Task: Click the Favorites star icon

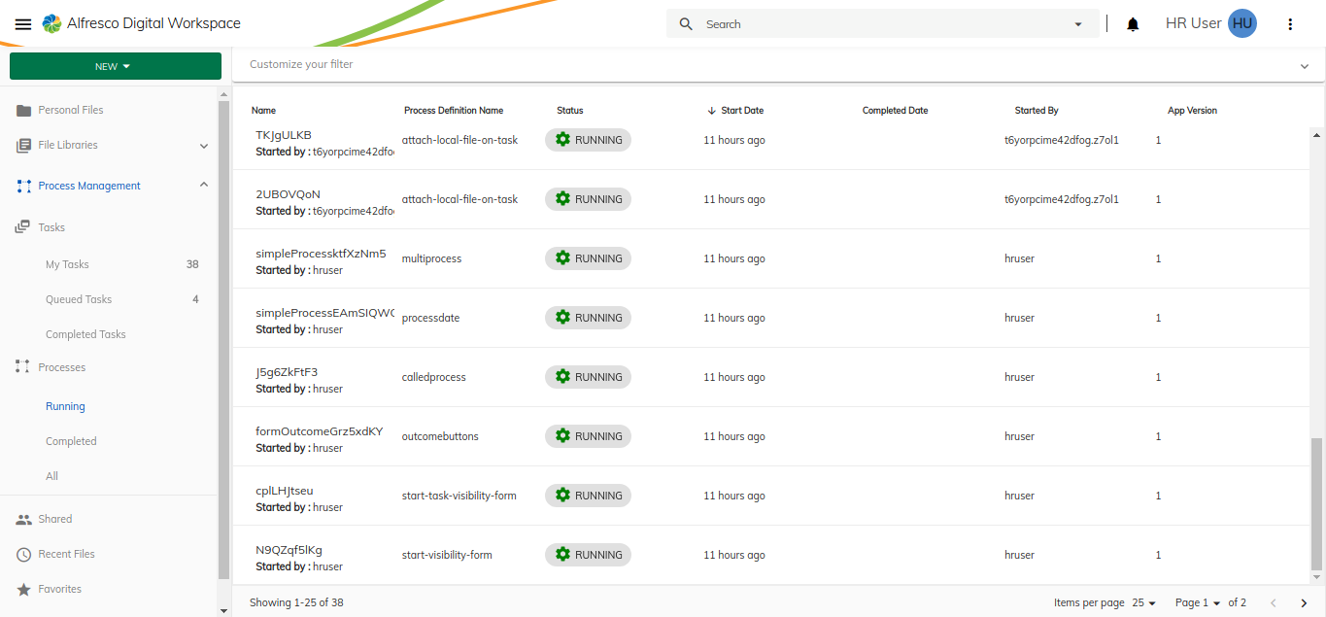Action: click(x=22, y=588)
